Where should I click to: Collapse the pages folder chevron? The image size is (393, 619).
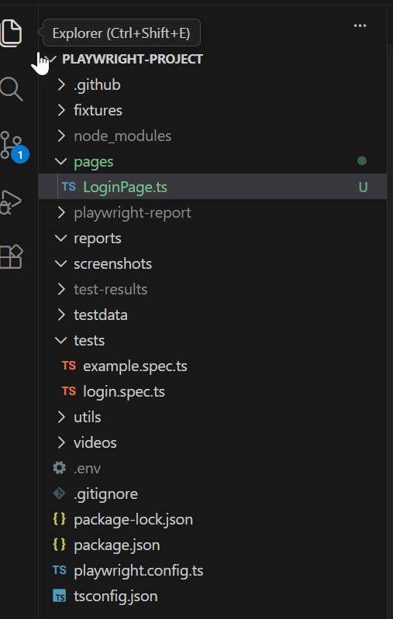pyautogui.click(x=60, y=161)
